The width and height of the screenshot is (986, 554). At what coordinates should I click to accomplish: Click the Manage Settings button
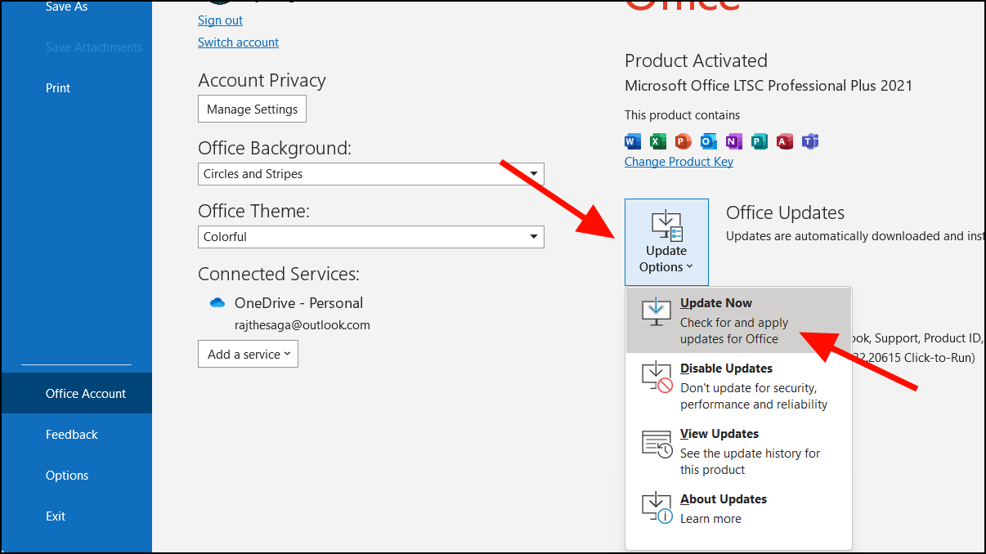pos(252,109)
